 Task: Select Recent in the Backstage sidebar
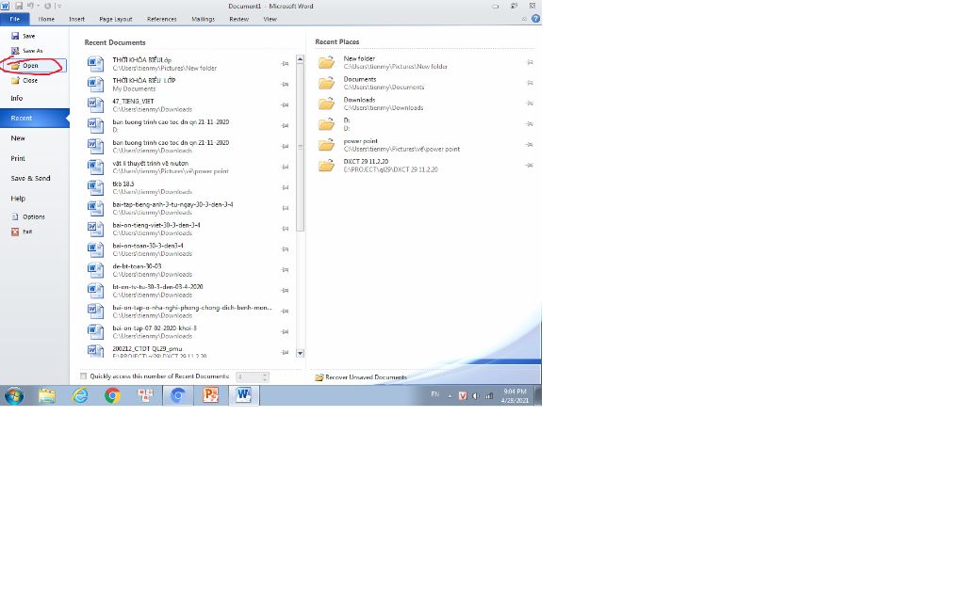click(35, 118)
